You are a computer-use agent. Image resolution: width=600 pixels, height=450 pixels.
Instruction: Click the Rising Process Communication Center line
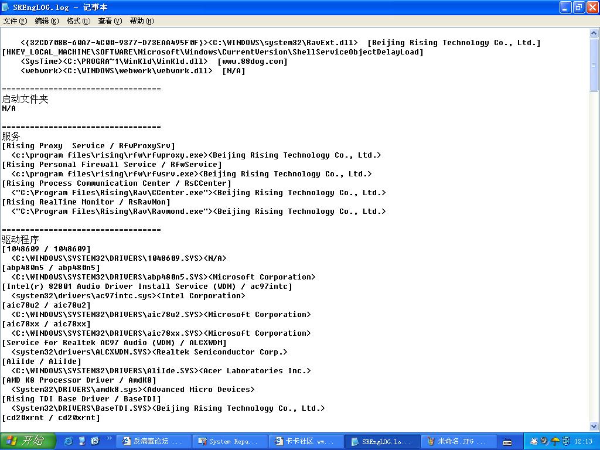(x=117, y=183)
